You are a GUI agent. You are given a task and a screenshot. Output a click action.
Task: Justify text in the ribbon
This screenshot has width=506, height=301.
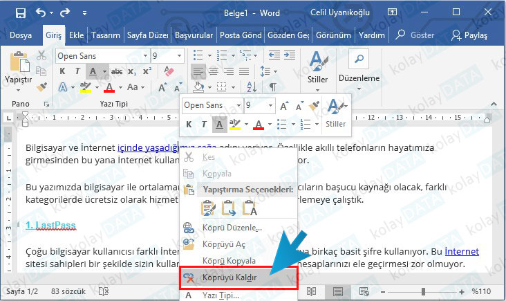coord(244,71)
